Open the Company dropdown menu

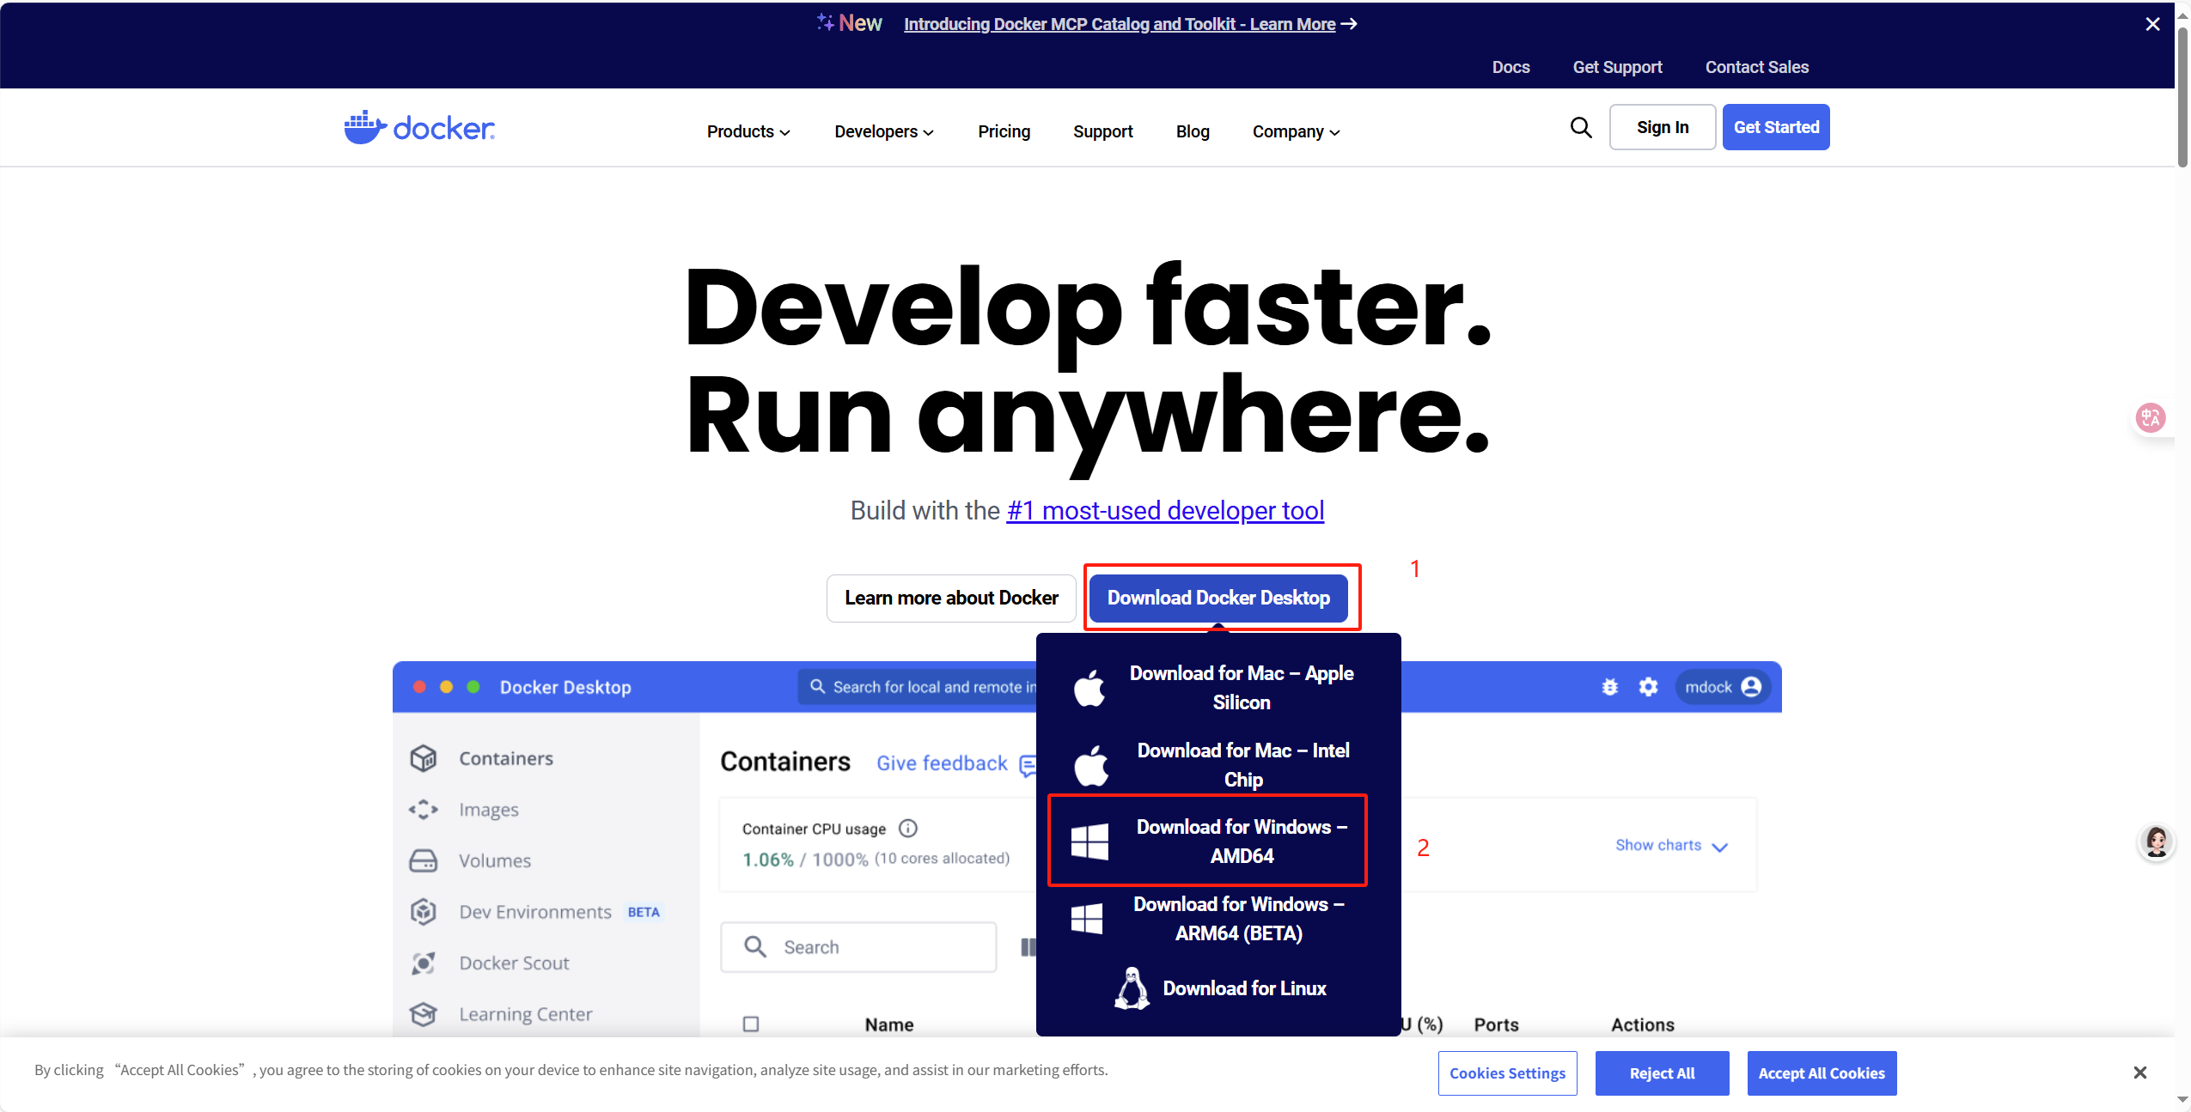coord(1296,131)
